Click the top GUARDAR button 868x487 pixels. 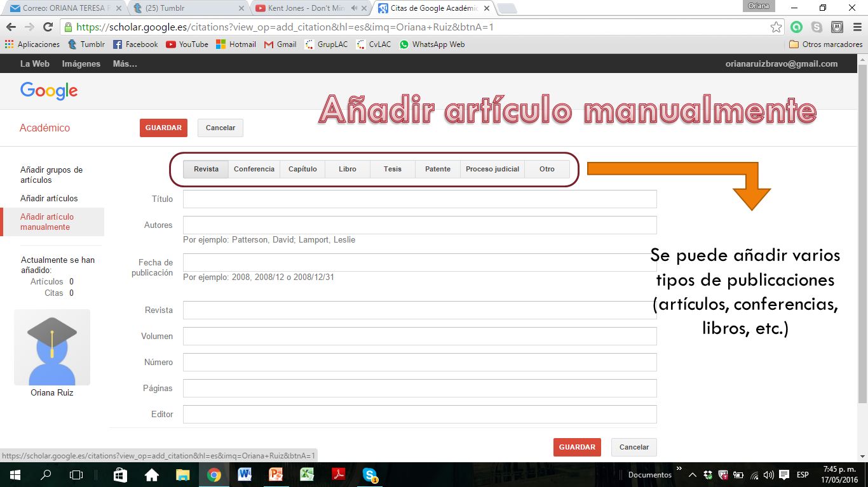(163, 128)
